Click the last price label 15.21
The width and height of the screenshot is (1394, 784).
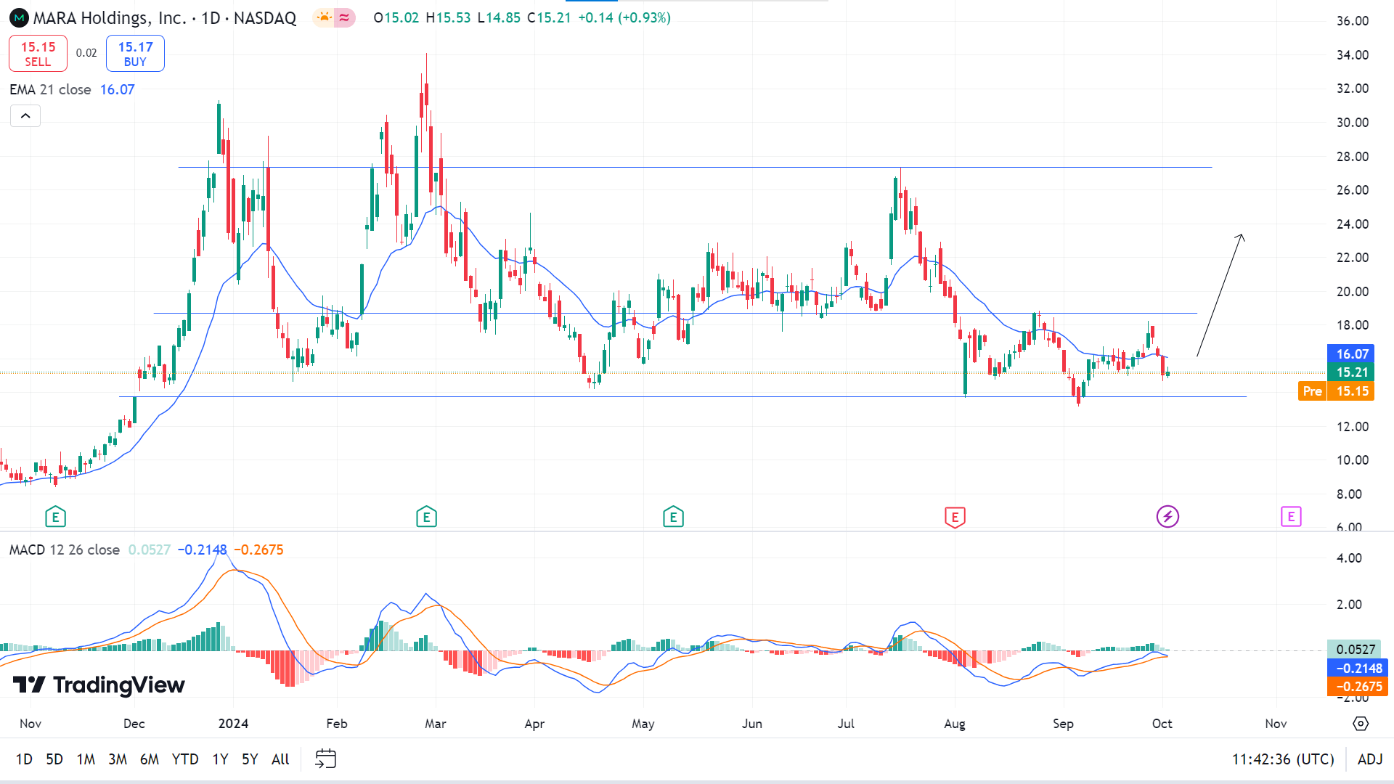pos(1352,372)
